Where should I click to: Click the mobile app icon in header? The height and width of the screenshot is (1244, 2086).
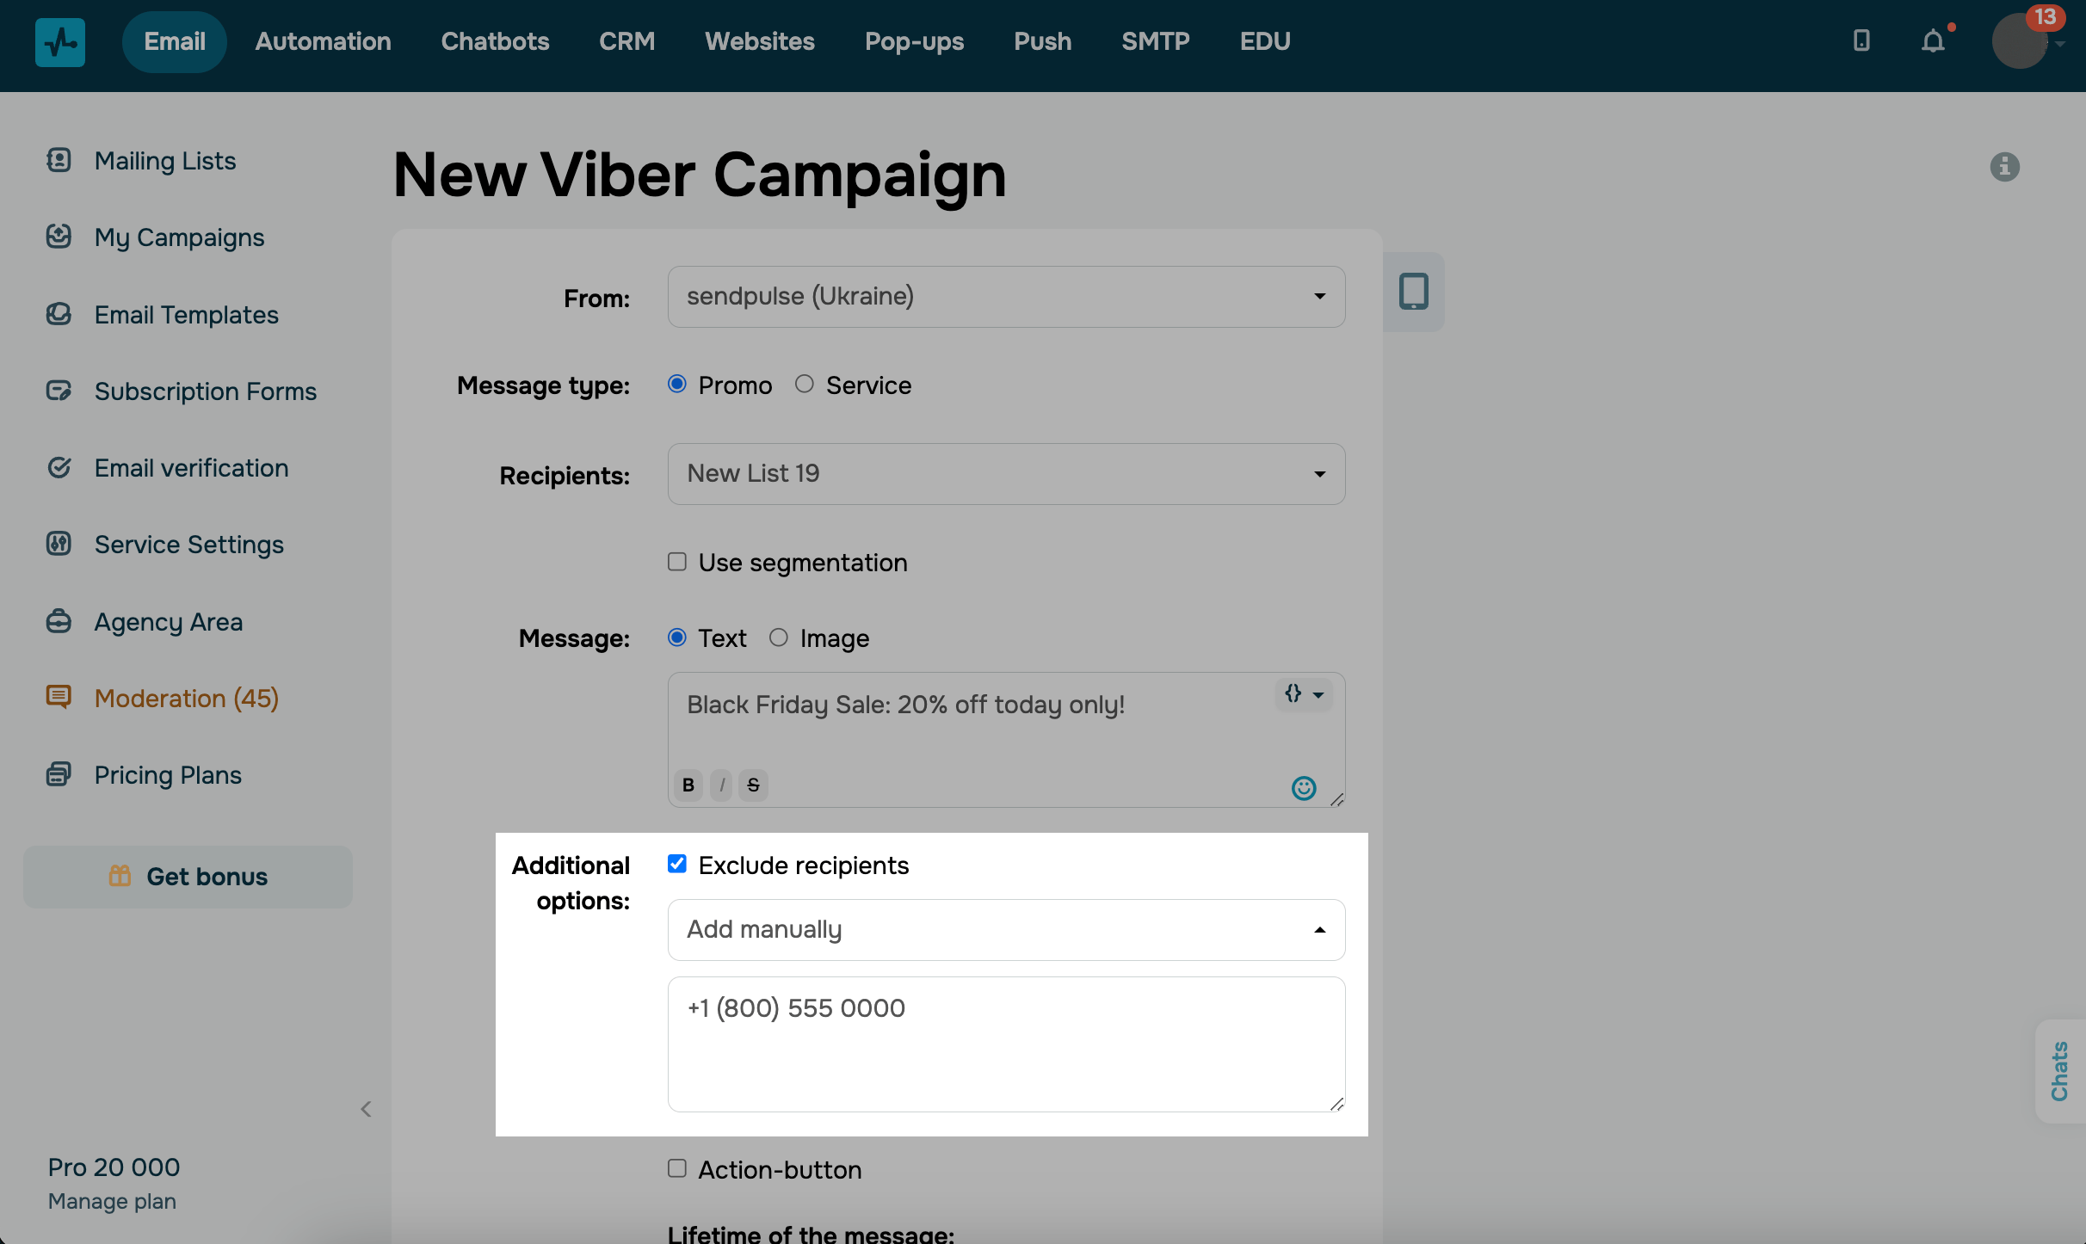[x=1861, y=40]
